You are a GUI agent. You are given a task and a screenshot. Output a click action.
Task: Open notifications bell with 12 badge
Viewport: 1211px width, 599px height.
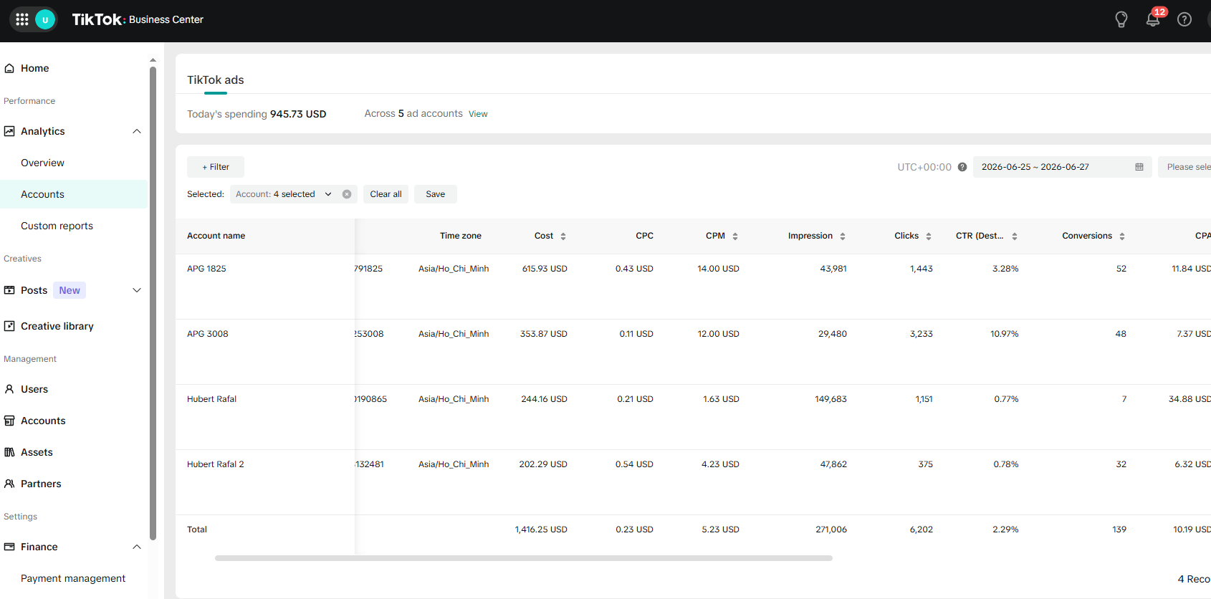1153,19
